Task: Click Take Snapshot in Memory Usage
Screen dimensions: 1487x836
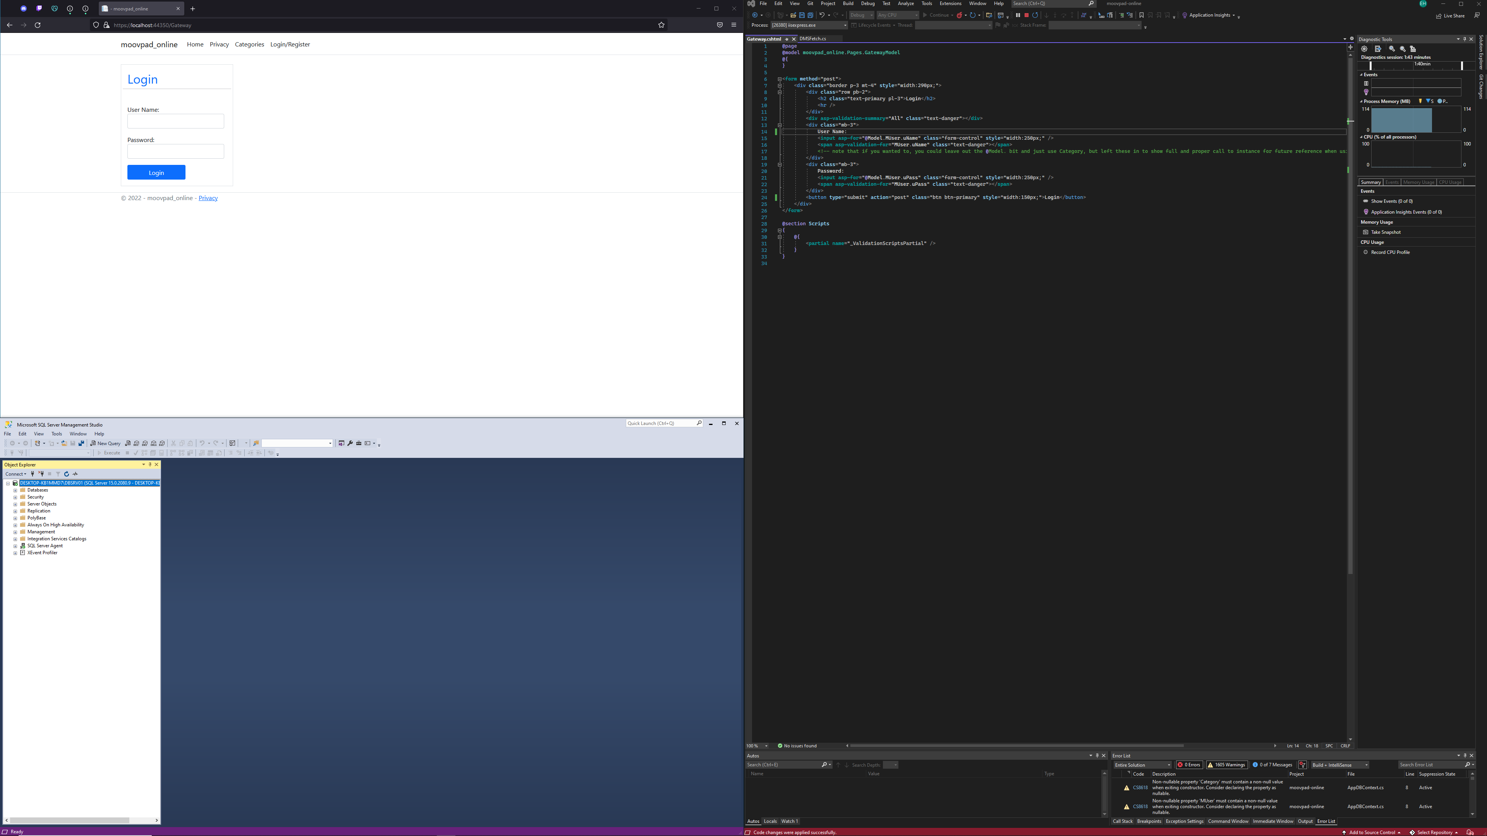Action: (1386, 232)
